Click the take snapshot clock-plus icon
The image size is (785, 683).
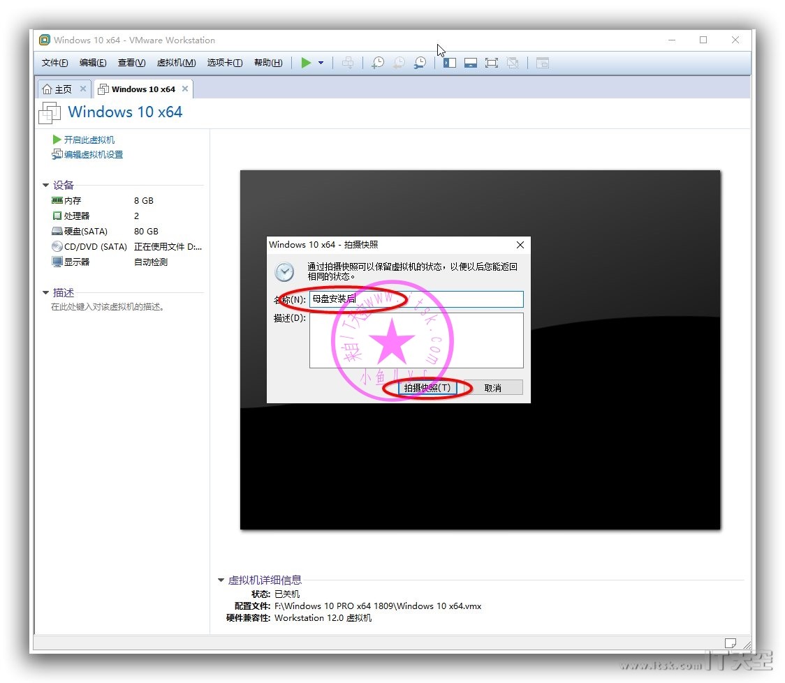coord(378,63)
